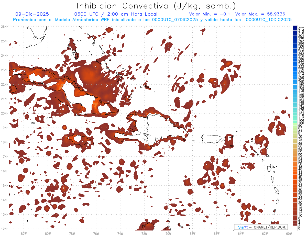Click the color scale value '0'

click(x=299, y=228)
